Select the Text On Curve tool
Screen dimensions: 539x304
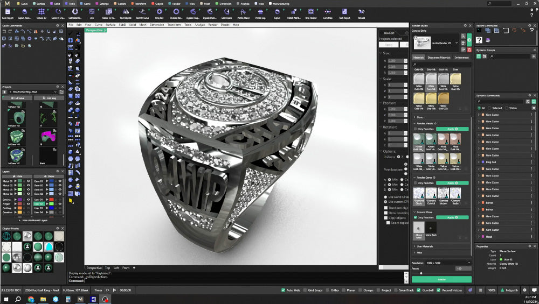[142, 14]
